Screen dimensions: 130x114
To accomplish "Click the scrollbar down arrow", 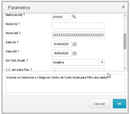I will pyautogui.click(x=125, y=69).
